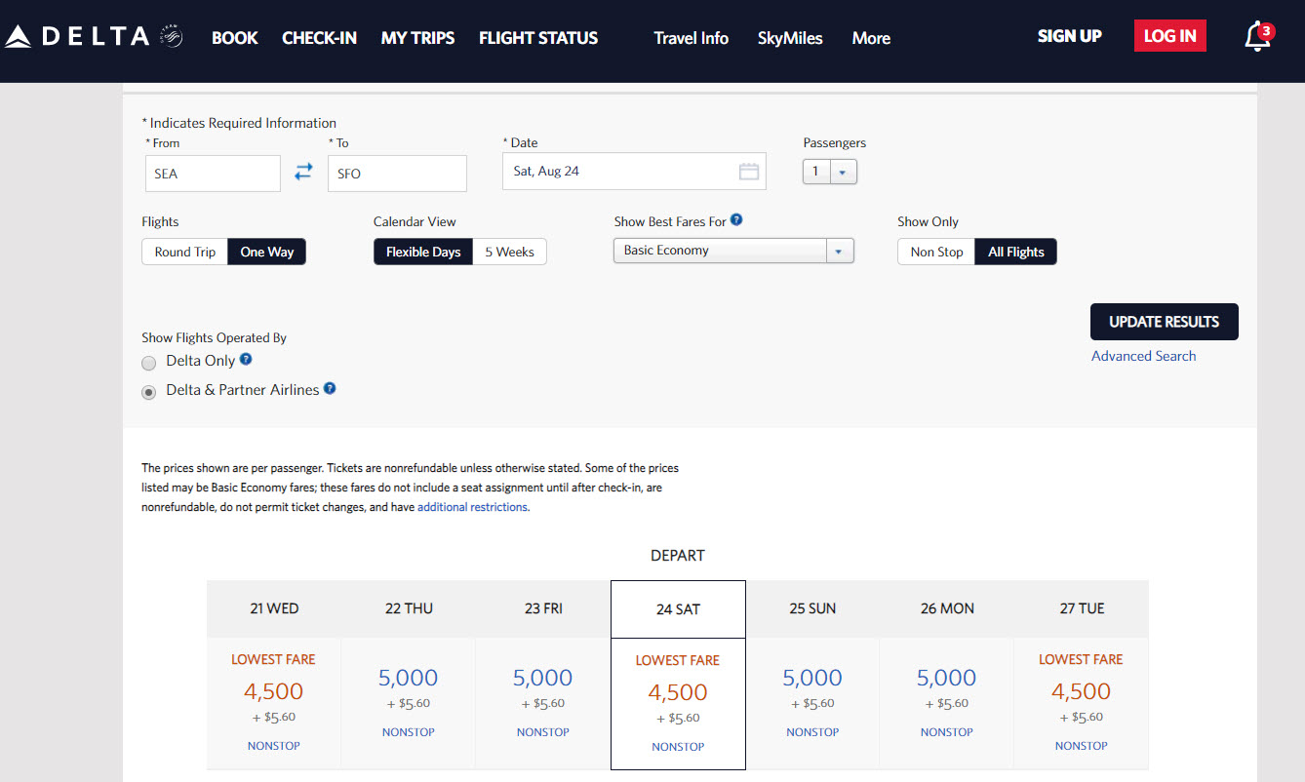Screen dimensions: 1305x782
Task: Click the DEPART heading text
Action: pyautogui.click(x=678, y=556)
